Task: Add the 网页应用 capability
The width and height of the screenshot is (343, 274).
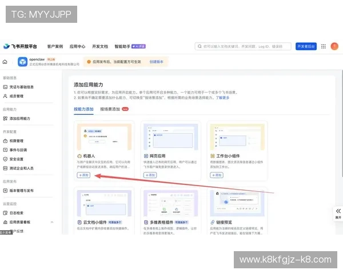Action: (x=150, y=175)
